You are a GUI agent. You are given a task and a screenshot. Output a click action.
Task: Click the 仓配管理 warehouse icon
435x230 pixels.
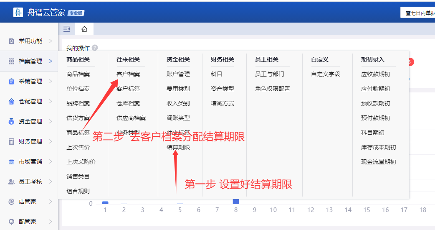11,101
